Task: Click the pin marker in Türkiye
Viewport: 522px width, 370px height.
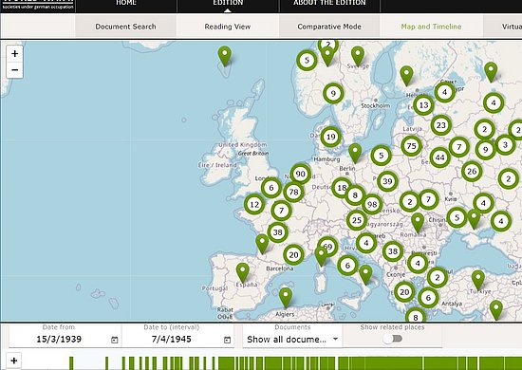Action: [478, 280]
